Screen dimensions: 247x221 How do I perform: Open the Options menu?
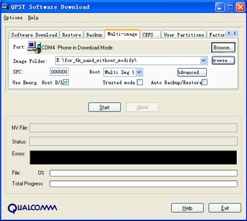tap(13, 17)
